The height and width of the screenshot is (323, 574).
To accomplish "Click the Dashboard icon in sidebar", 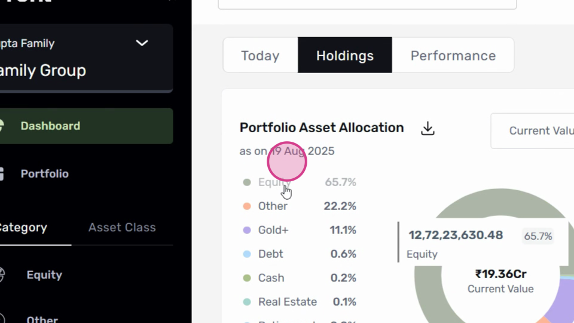I will click(1, 126).
